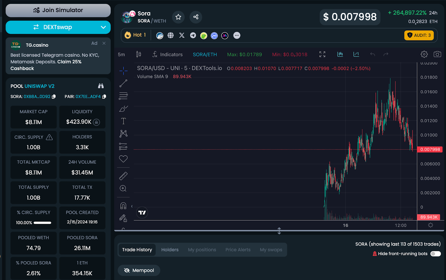Click the second chart-mode icon before undo
The width and height of the screenshot is (446, 280).
[356, 54]
